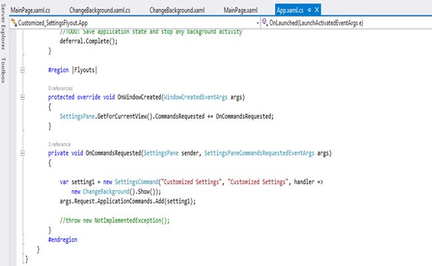
Task: Click the args.Request.ApplicationCommands.Add line
Action: pos(128,201)
